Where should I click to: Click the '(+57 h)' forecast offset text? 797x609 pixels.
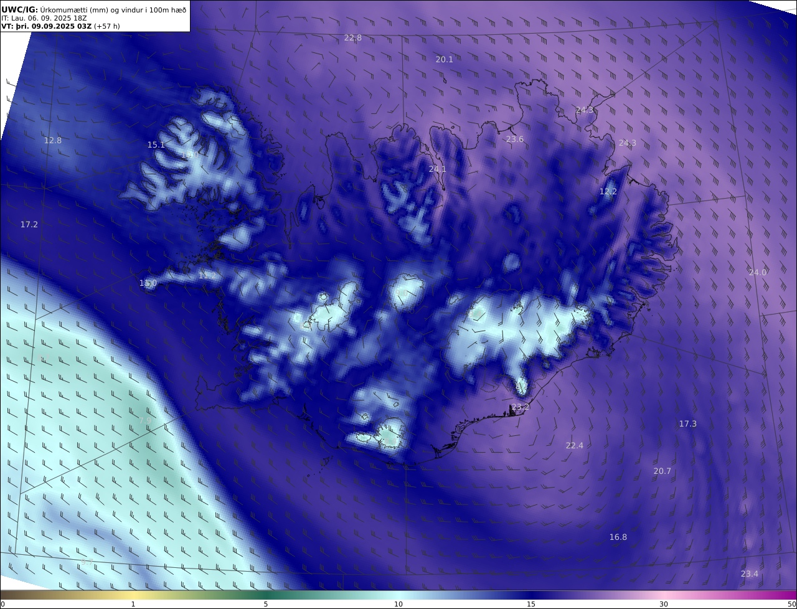pos(107,26)
